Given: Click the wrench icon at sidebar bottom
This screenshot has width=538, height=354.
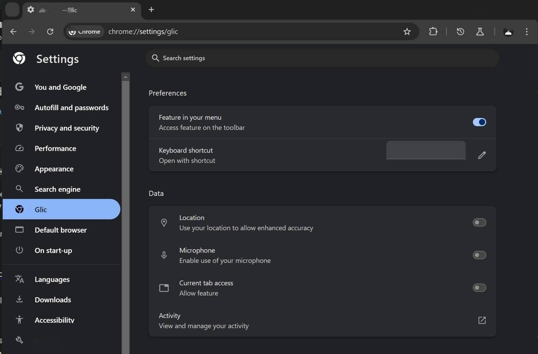Looking at the screenshot, I should pos(19,340).
